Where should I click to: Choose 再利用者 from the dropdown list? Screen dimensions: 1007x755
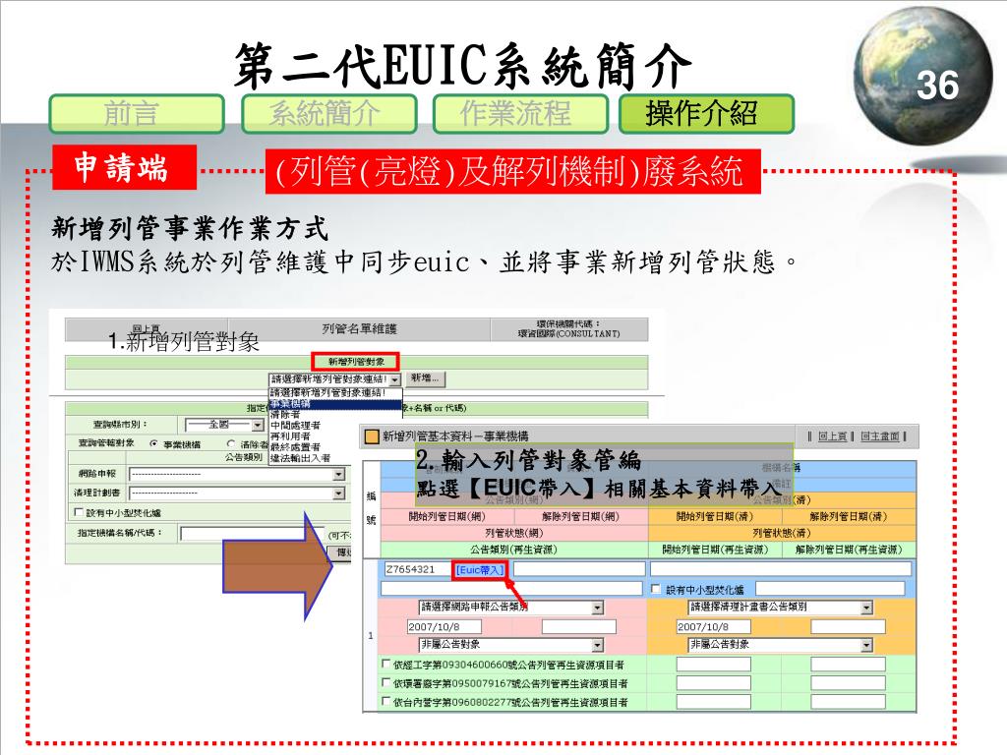click(290, 436)
